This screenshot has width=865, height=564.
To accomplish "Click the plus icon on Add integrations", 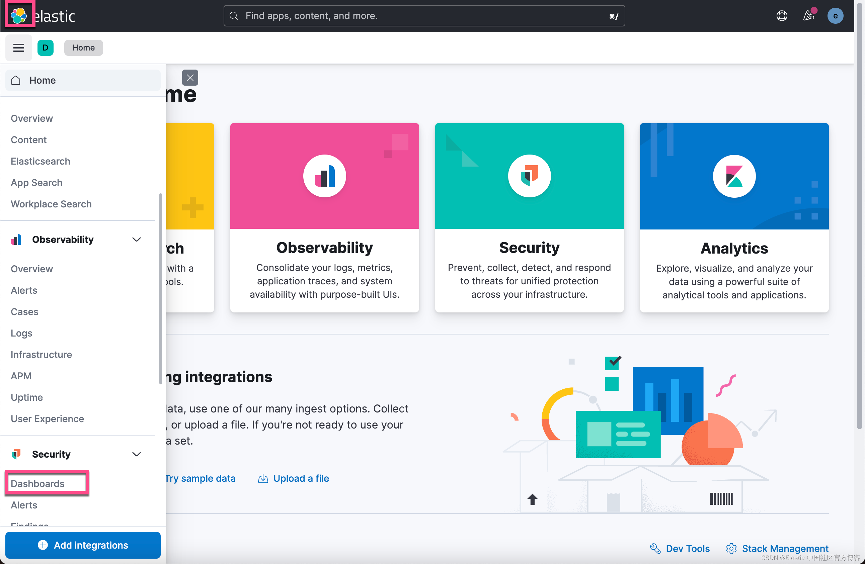I will 43,545.
